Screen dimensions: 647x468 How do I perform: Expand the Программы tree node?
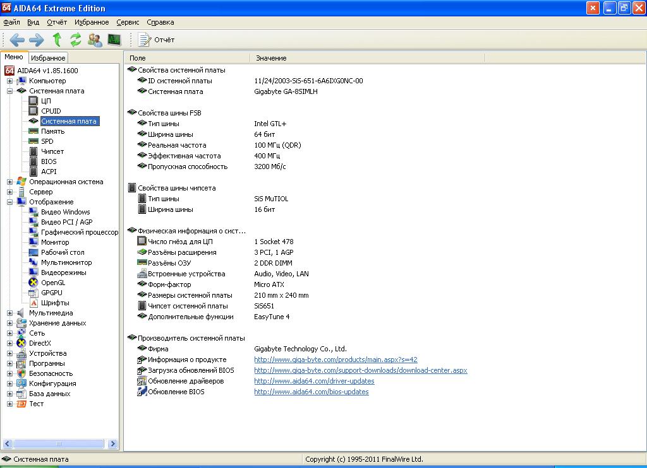(9, 363)
